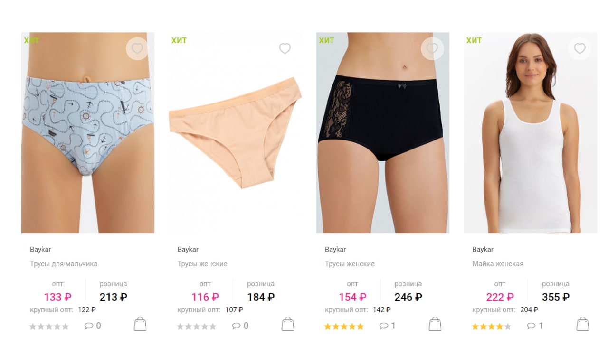Click five-star rating of black briefs

point(344,326)
